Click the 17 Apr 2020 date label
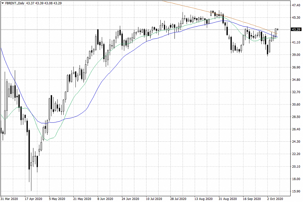Image resolution: width=303 pixels, height=202 pixels. tap(33, 199)
